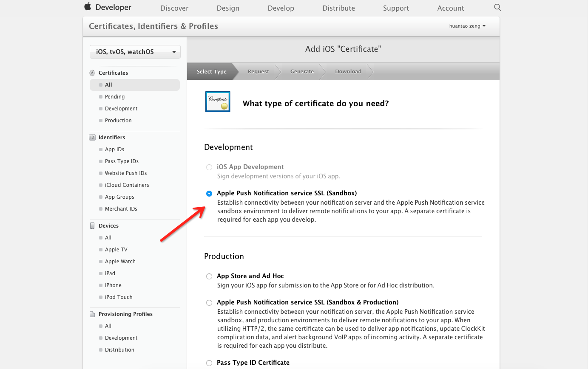Show All under Devices
Screen dimensions: 588x369
pos(108,238)
